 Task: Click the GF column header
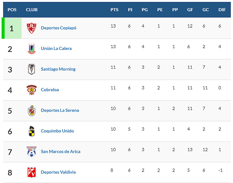coord(190,10)
